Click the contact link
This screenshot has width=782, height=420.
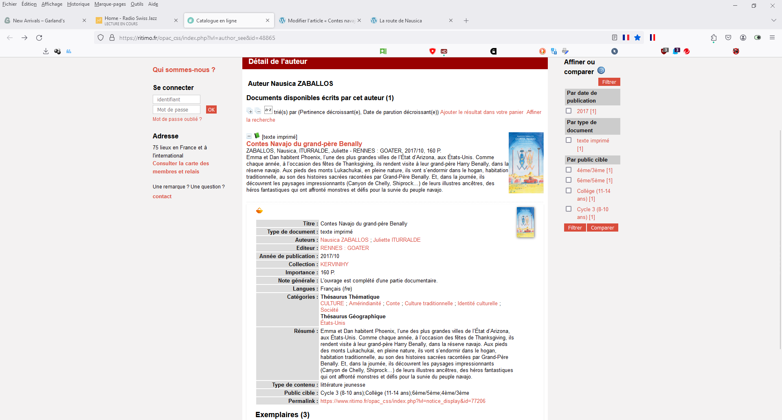(162, 196)
